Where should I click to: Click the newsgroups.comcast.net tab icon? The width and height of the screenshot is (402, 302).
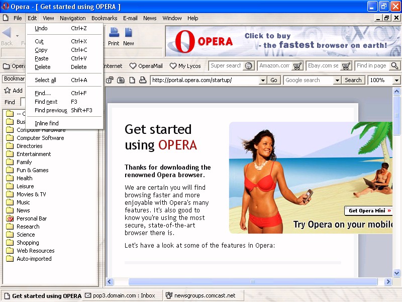pos(169,295)
